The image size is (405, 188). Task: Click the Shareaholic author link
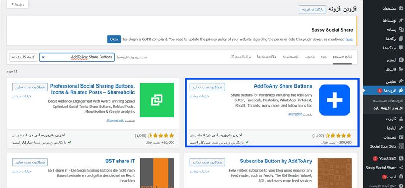pyautogui.click(x=115, y=120)
